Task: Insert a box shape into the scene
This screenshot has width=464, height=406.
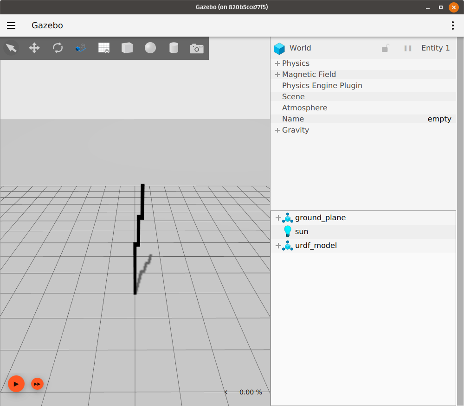Action: 127,48
